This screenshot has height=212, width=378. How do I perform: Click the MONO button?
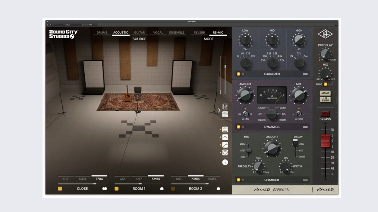pyautogui.click(x=325, y=93)
